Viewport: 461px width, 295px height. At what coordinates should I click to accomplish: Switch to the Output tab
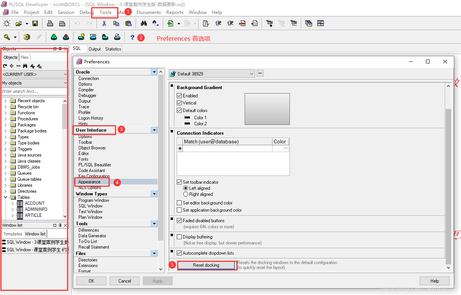[x=95, y=49]
